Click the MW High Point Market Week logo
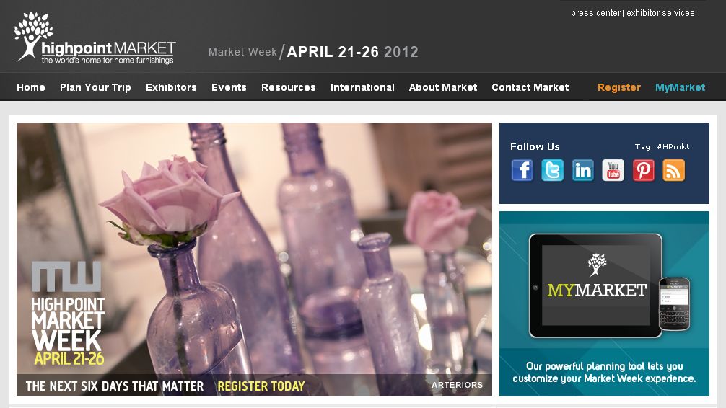The image size is (726, 408). click(68, 313)
